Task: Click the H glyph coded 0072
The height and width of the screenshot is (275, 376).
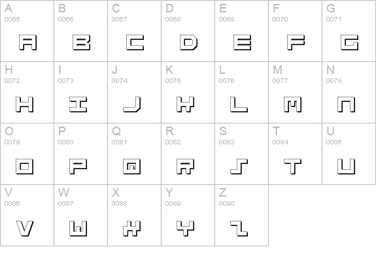Action: pyautogui.click(x=27, y=93)
